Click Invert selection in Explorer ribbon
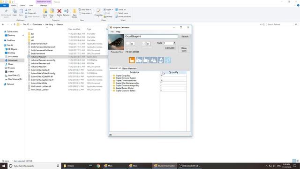Image resolution: width=300 pixels, height=169 pixels. (x=123, y=17)
